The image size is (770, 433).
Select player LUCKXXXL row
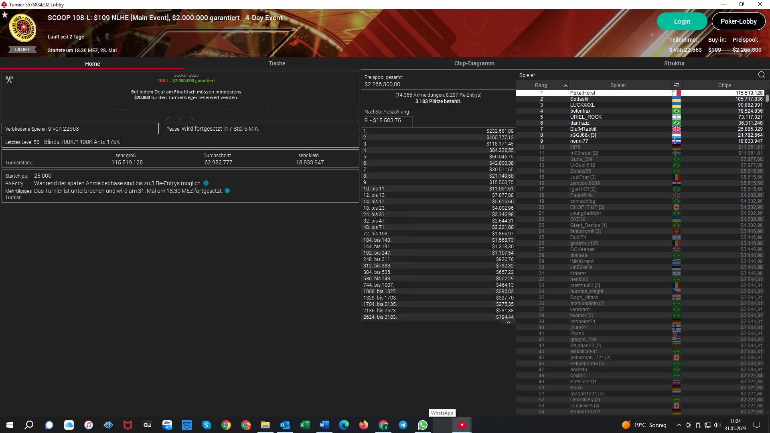[x=640, y=105]
